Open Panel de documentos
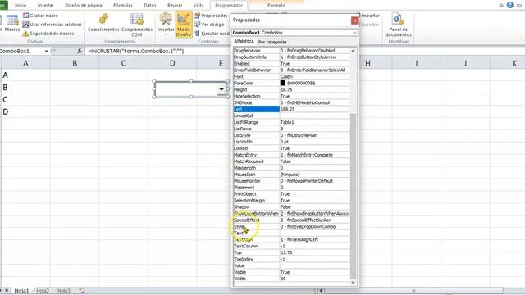This screenshot has width=525, height=295. point(398,25)
